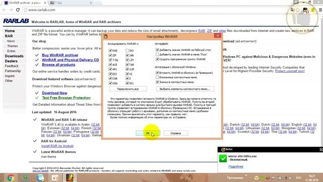Open the yellow Norton extension icon
This screenshot has height=182, width=323.
[313, 10]
